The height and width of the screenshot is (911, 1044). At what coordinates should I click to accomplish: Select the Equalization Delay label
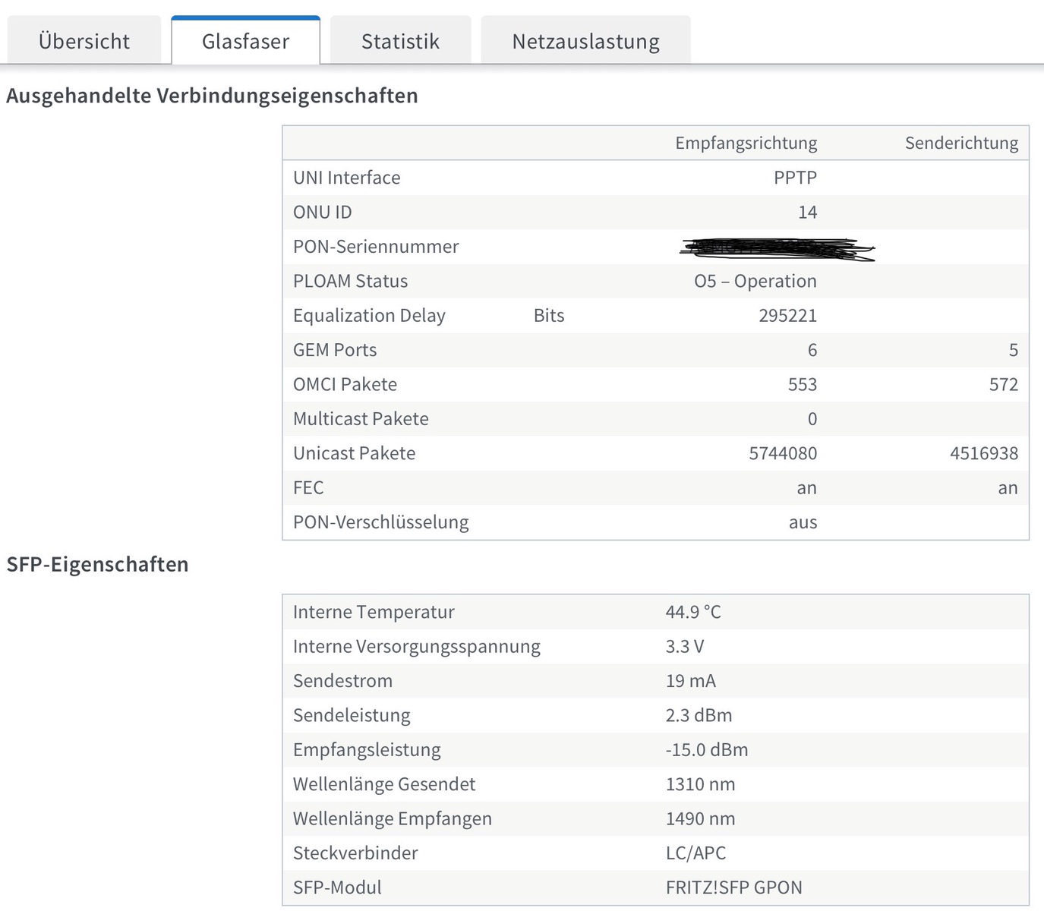coord(369,316)
